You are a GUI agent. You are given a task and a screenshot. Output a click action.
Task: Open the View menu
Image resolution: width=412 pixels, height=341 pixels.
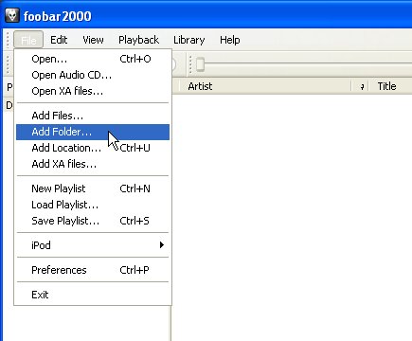(93, 40)
